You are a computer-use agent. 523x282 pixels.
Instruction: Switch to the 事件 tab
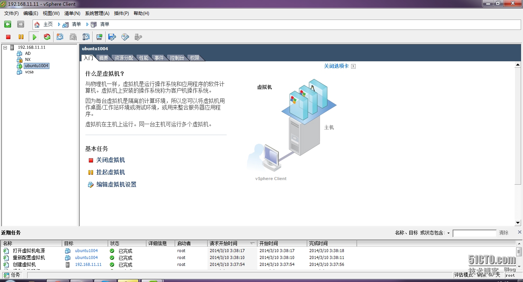(159, 58)
